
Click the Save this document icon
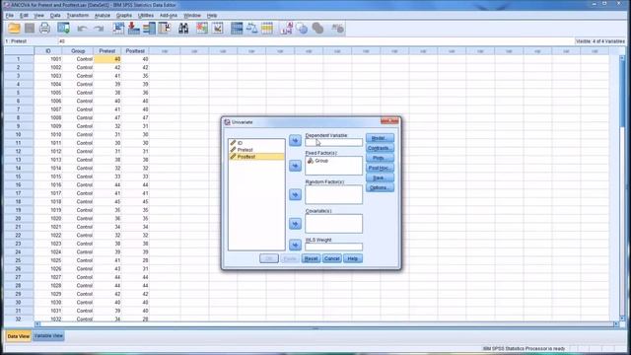pos(30,29)
